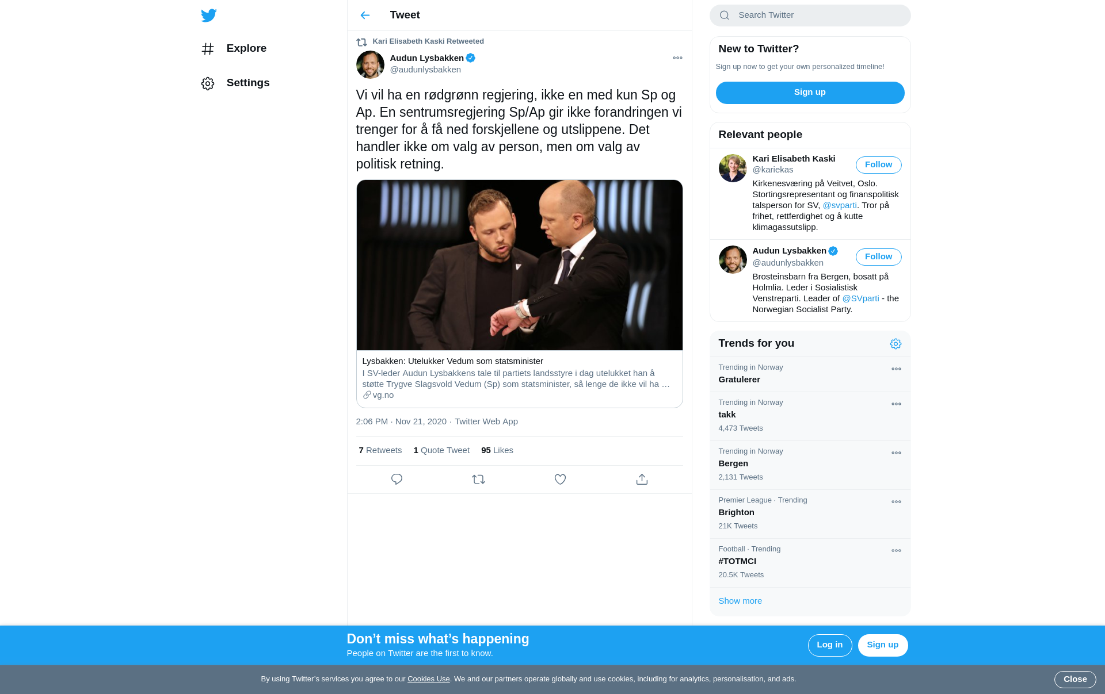Viewport: 1105px width, 694px height.
Task: Open the tweet's more options menu
Action: pos(677,58)
